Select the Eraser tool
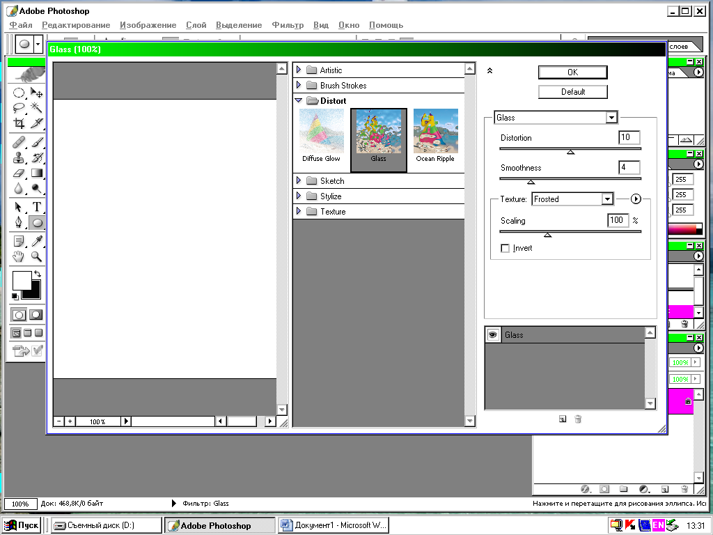 tap(19, 173)
